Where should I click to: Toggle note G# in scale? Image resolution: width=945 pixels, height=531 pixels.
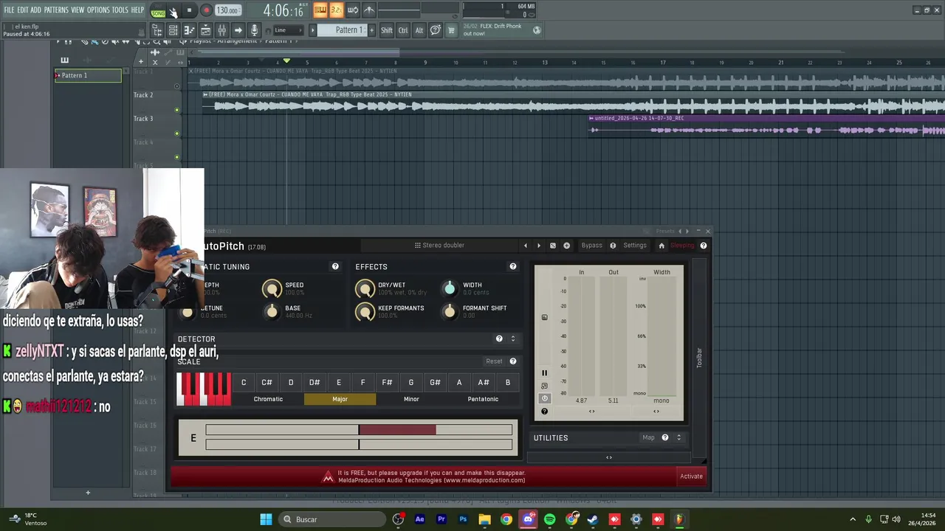[435, 382]
